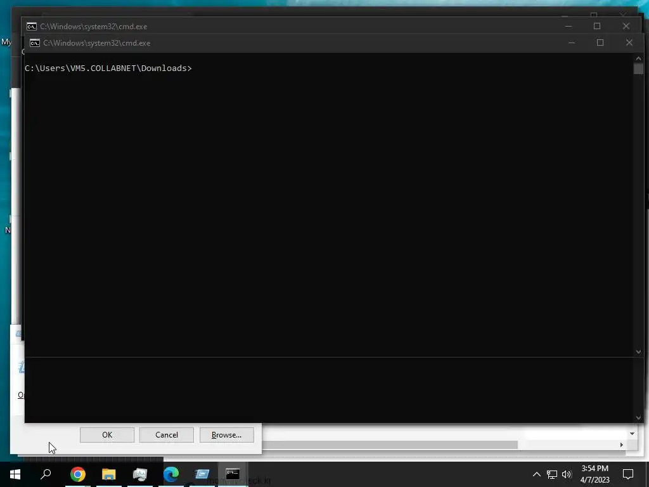Viewport: 649px width, 487px height.
Task: Open the notification center
Action: click(x=628, y=474)
